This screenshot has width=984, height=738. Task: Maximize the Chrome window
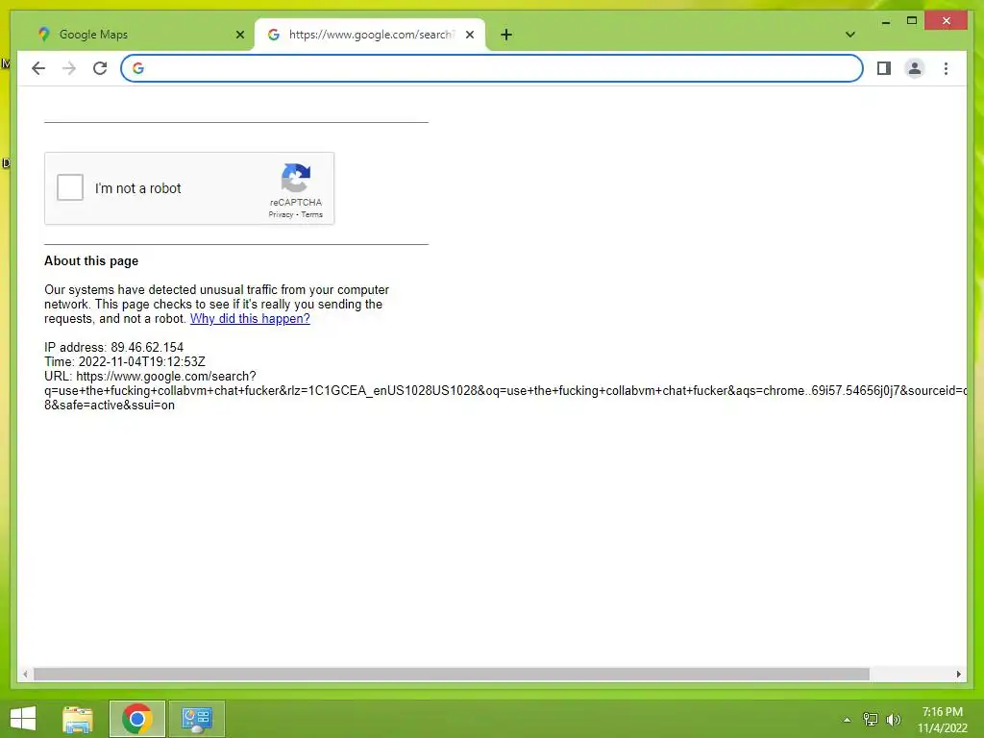tap(912, 21)
